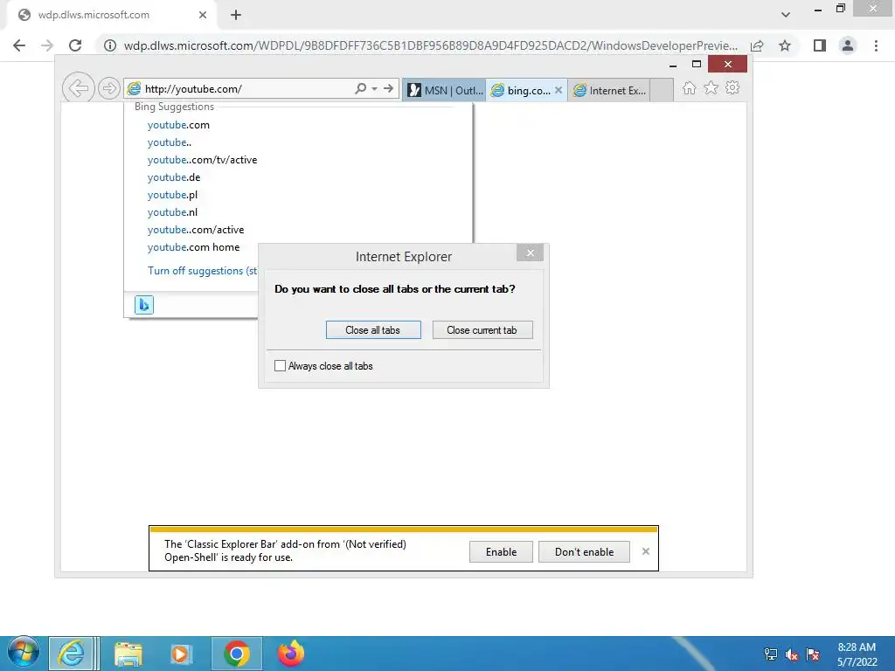Screen dimensions: 895x671
Task: Open IE Favorites star icon
Action: [x=711, y=88]
